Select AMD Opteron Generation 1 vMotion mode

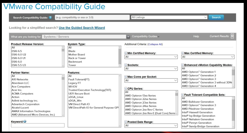point(198,72)
